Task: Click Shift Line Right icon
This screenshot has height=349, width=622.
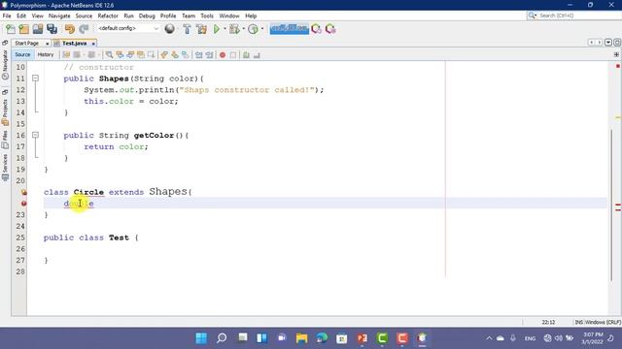Action: click(209, 55)
